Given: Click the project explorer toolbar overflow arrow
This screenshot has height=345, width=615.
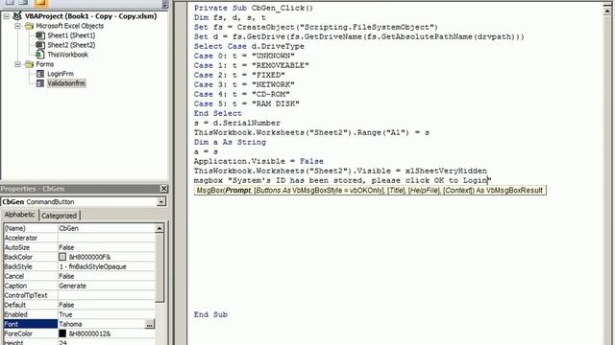Looking at the screenshot, I should [165, 4].
